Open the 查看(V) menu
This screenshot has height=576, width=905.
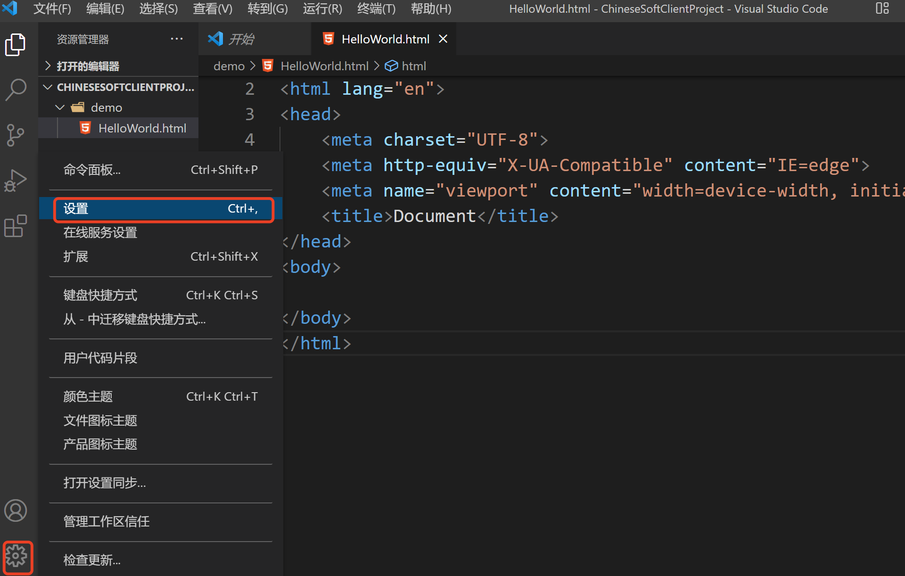pos(213,8)
